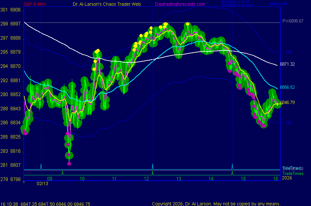Click the 6798 price level on left axis
311x206 pixels.
tap(16, 179)
